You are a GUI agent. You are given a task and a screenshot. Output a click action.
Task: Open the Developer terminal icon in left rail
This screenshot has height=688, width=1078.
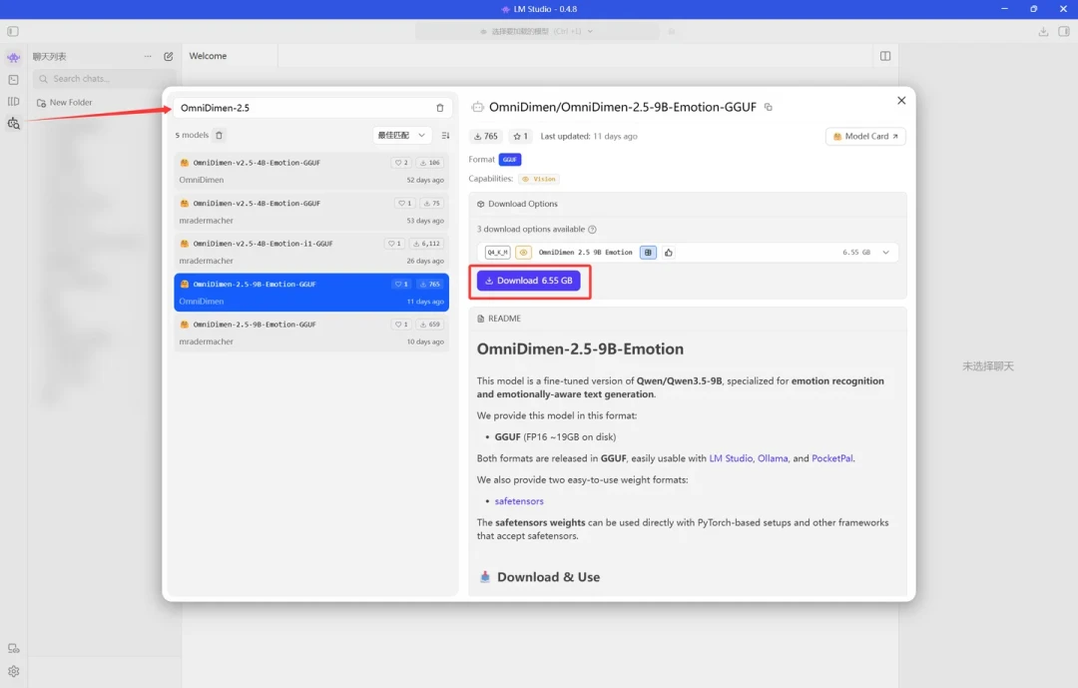[13, 80]
